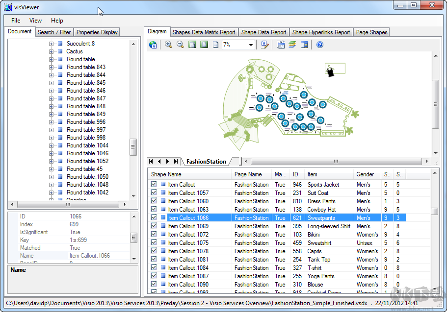Screen dimensions: 447x312
Task: Open Help via the question mark icon
Action: [320, 45]
